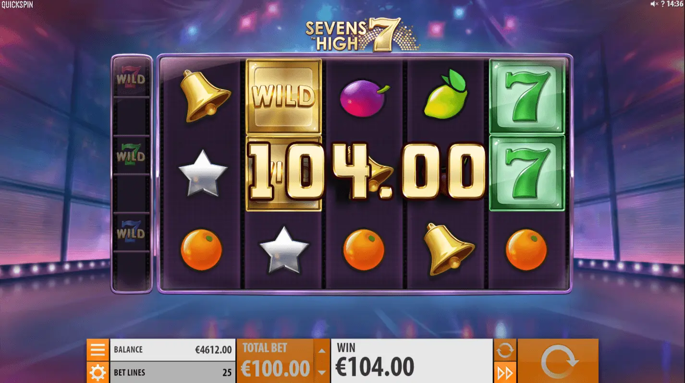Click the green 7 Wild meter
685x383 pixels.
(131, 155)
